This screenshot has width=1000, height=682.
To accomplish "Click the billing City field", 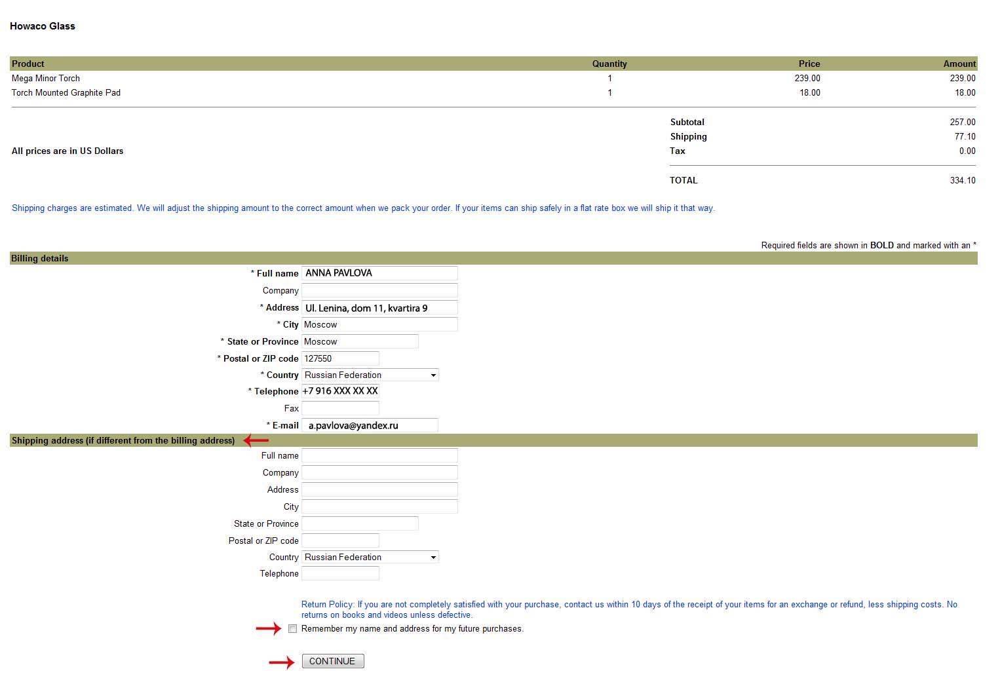I will click(x=379, y=324).
